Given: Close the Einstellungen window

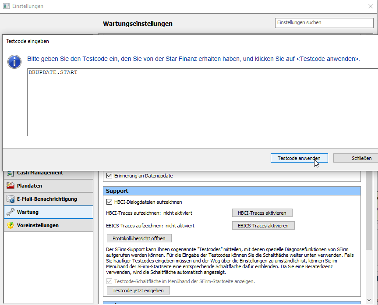Looking at the screenshot, I should tap(370, 7).
